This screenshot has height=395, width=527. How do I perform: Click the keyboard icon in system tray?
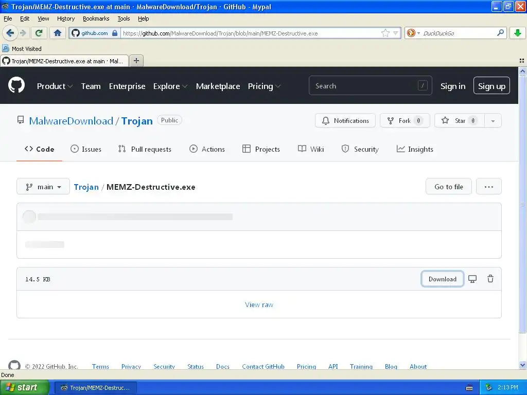pos(469,388)
